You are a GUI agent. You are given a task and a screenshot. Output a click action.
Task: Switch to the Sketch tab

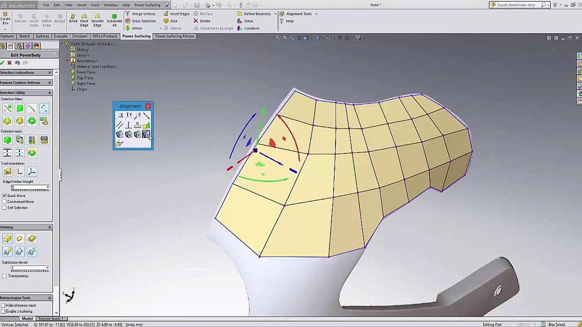coord(25,36)
